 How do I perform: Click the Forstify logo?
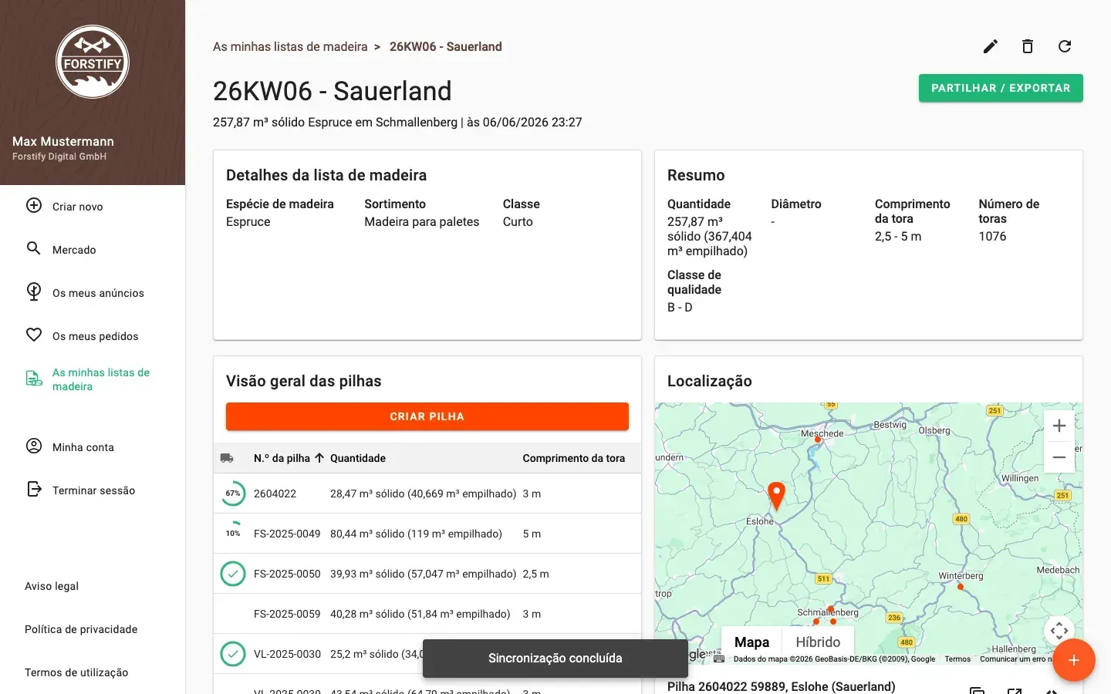[93, 62]
